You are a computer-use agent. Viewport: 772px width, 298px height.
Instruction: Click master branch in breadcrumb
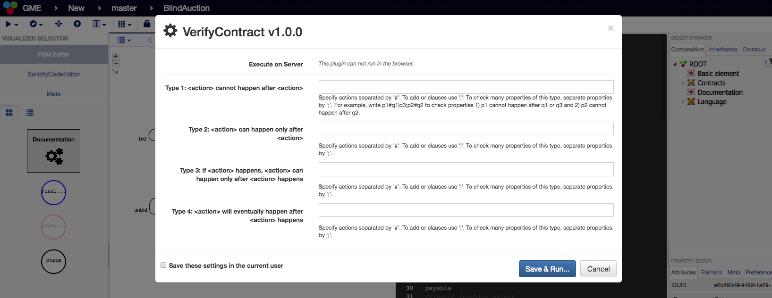click(124, 8)
